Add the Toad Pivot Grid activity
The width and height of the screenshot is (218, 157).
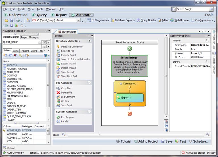click(x=67, y=76)
